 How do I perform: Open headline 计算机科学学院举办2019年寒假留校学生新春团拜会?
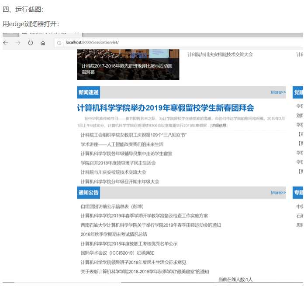166,108
